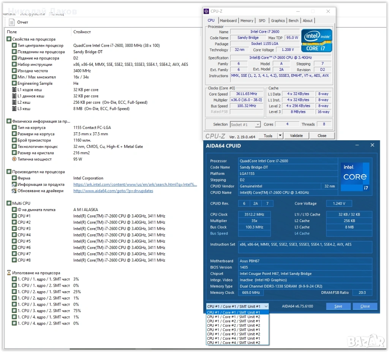Image resolution: width=389 pixels, height=352 pixels.
Task: Click the L1 кодов кеш chip icon
Action: [x=14, y=90]
